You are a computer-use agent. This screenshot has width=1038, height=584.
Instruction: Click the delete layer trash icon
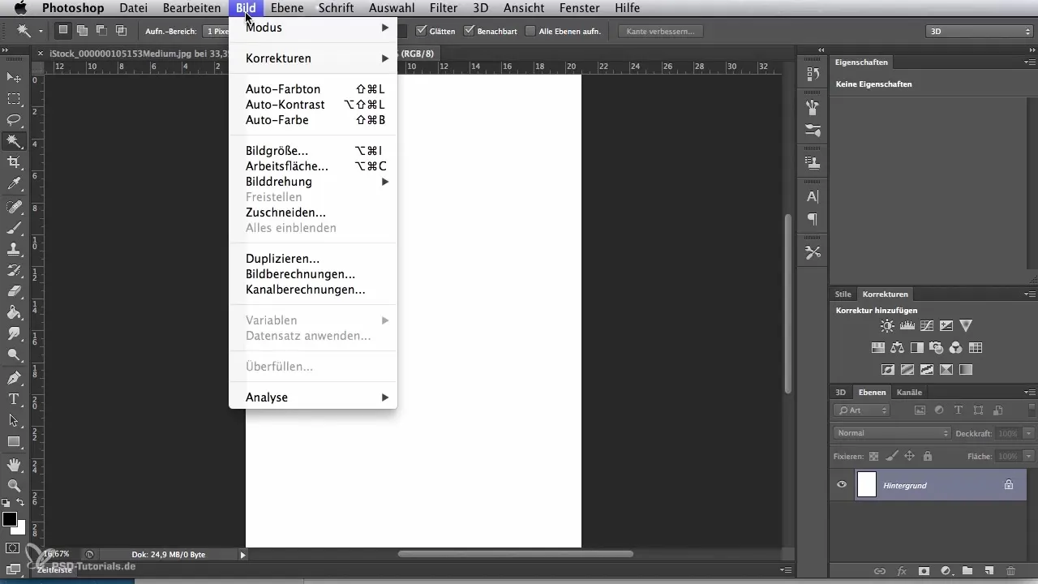pos(1010,570)
